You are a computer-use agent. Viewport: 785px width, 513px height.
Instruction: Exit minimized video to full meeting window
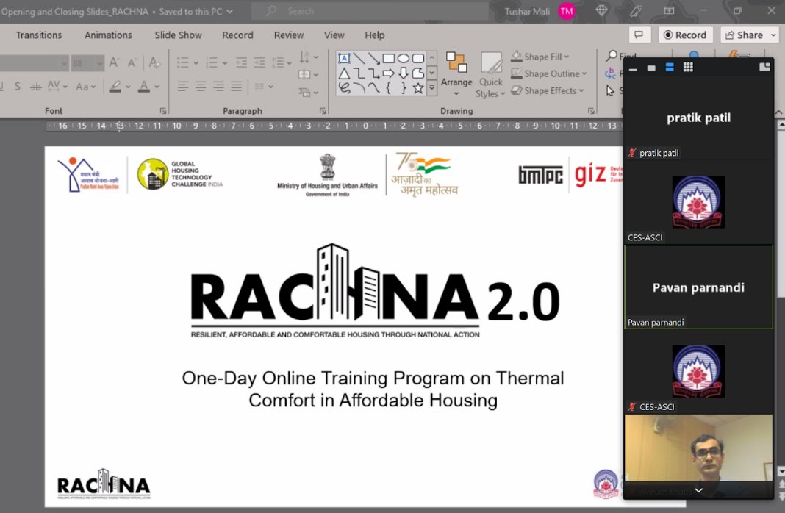(x=764, y=67)
